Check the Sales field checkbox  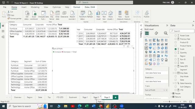(x=175, y=63)
